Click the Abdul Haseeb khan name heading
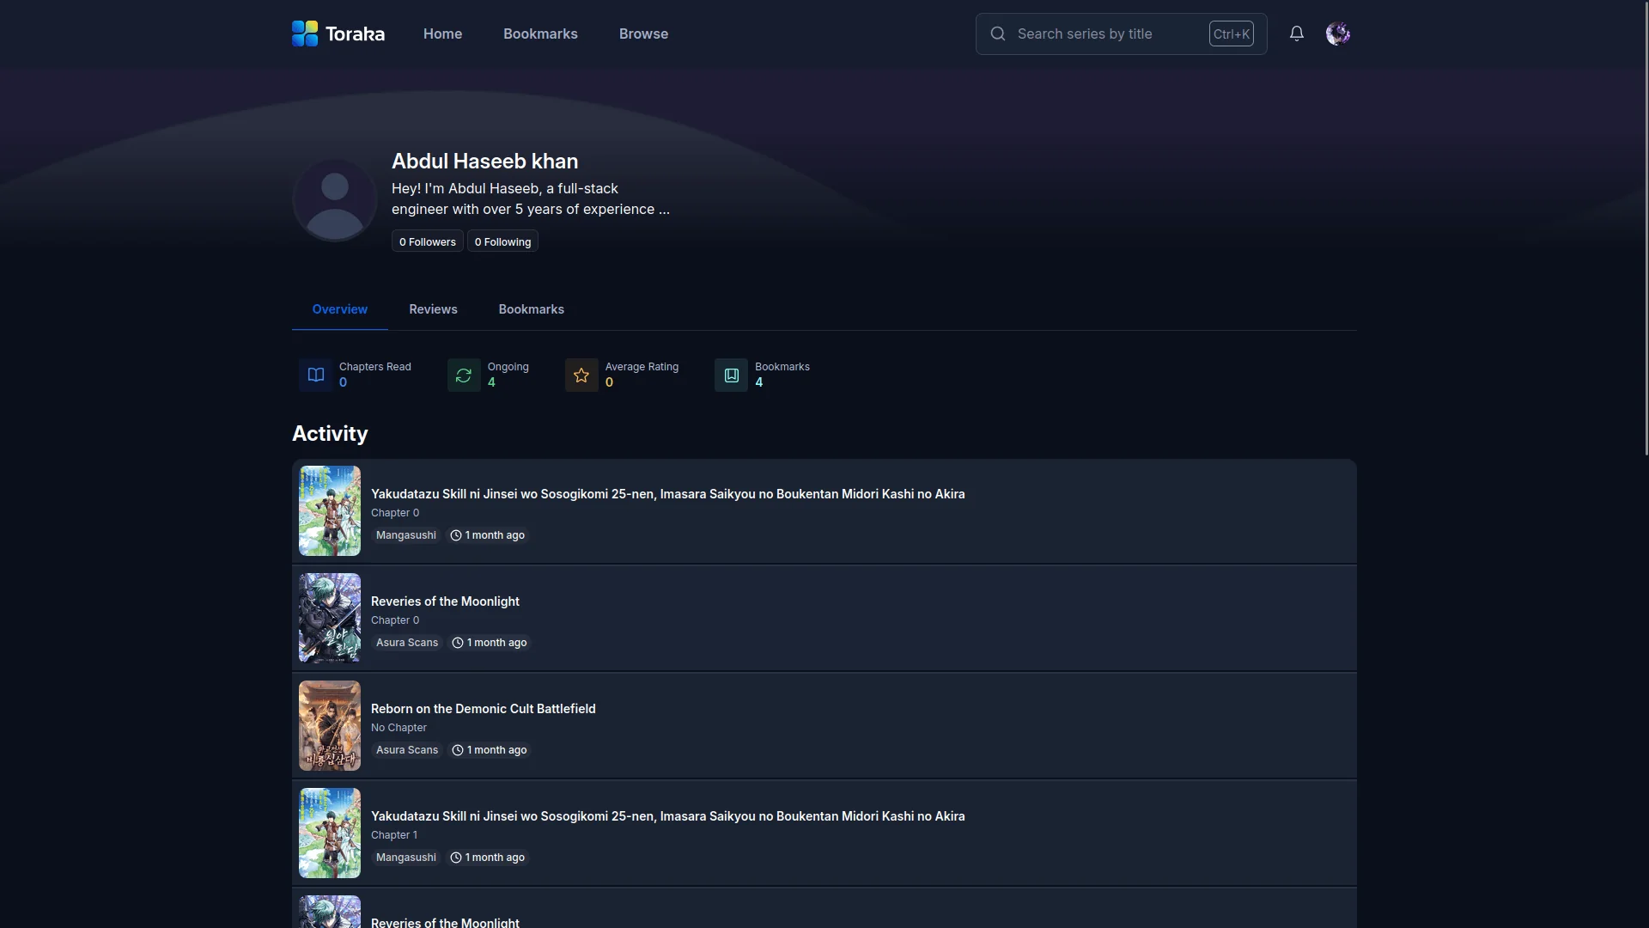The width and height of the screenshot is (1649, 928). (x=484, y=162)
